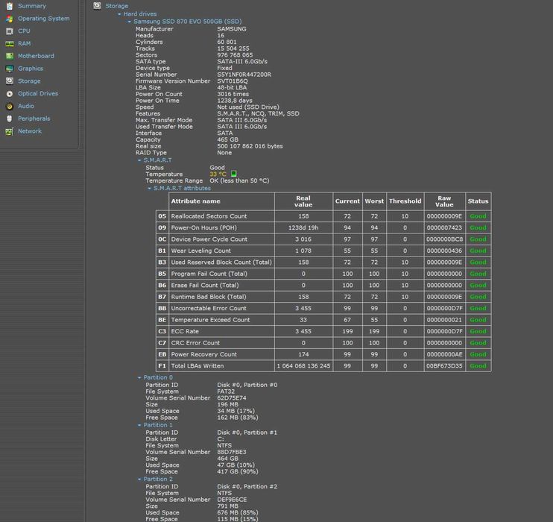Viewport: 553px width, 522px height.
Task: Click the Storage header icon at top
Action: pos(97,6)
